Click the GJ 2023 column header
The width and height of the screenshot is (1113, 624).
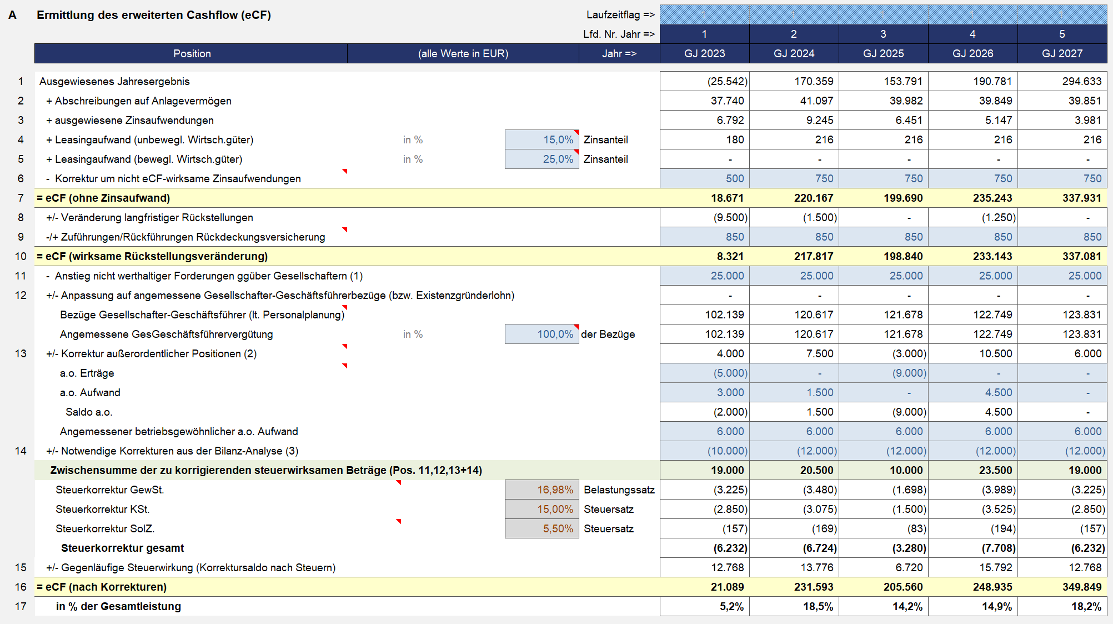704,53
